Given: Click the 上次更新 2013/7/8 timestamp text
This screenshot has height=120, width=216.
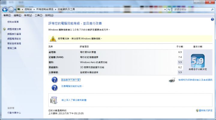Looking at the screenshot, I should point(66,113).
